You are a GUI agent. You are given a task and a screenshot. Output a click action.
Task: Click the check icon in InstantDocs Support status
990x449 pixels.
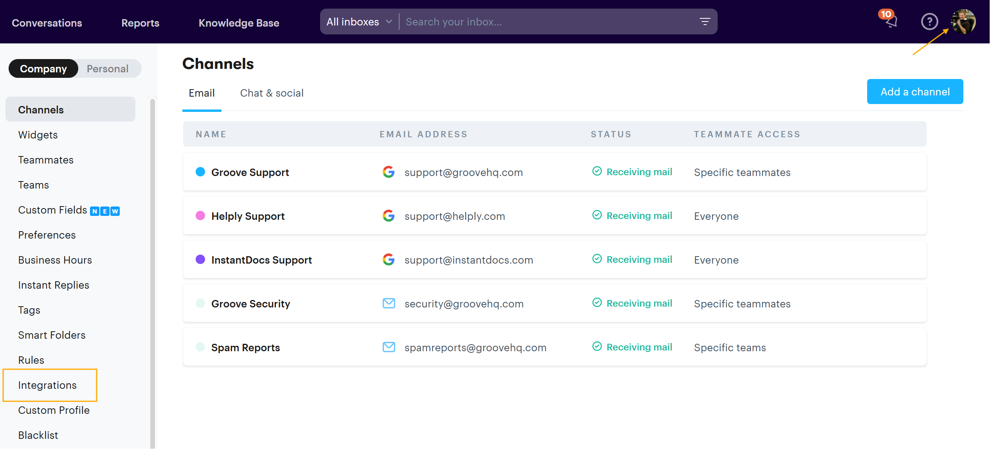click(597, 259)
